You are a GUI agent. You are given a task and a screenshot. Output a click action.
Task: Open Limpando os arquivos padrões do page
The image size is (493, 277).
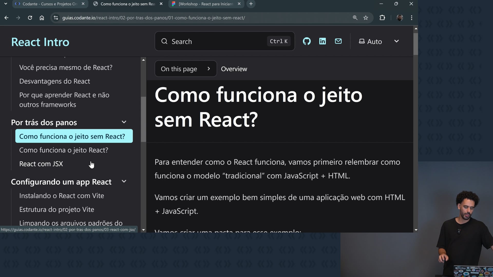click(71, 223)
